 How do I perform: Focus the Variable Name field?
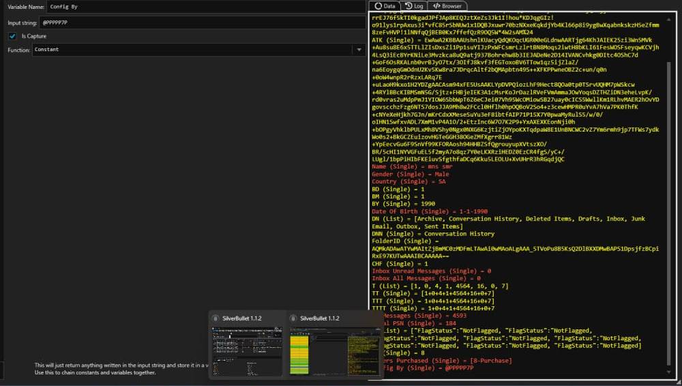click(206, 7)
